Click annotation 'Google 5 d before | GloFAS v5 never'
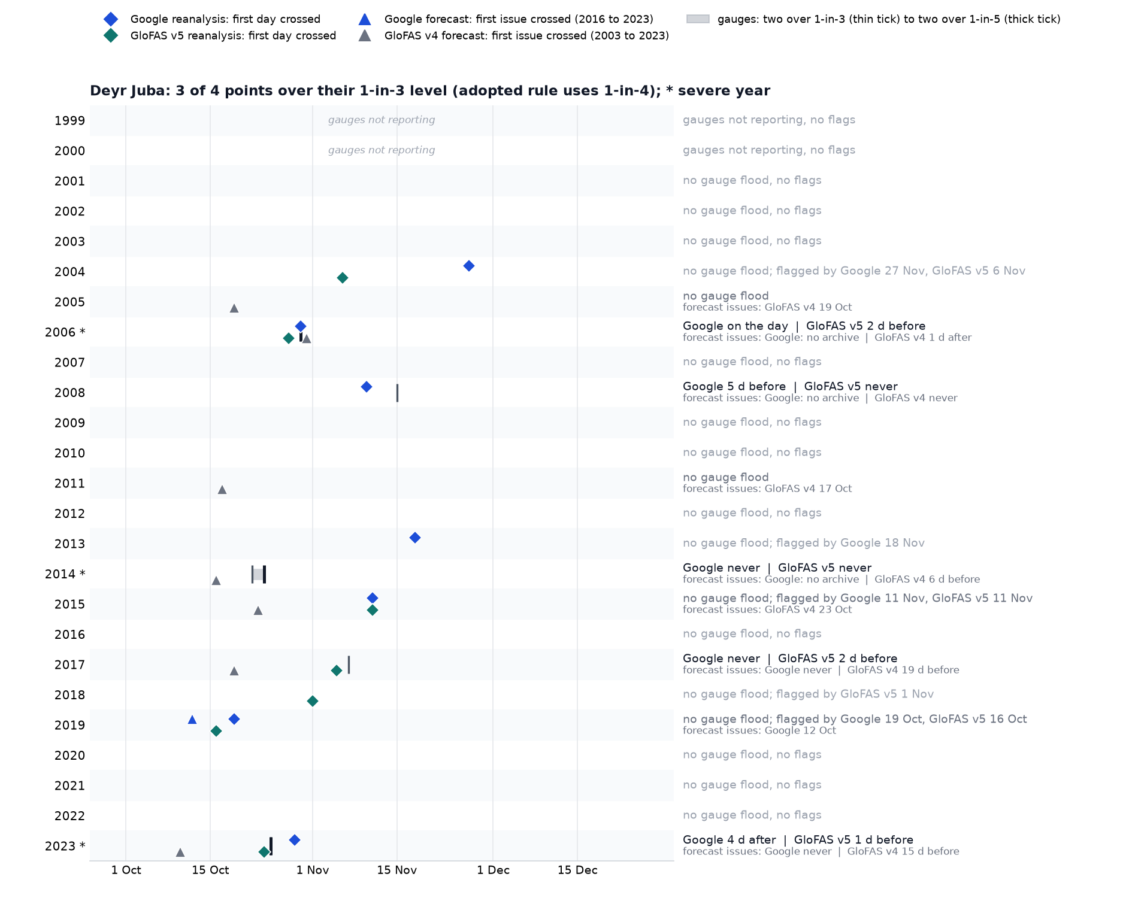 (x=790, y=387)
